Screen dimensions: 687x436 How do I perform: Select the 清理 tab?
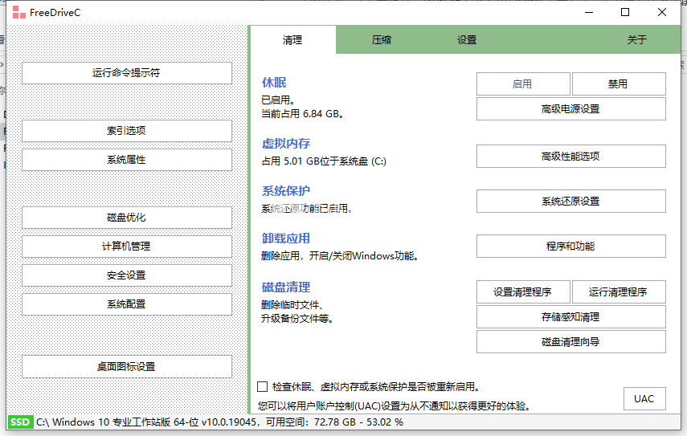tap(292, 40)
